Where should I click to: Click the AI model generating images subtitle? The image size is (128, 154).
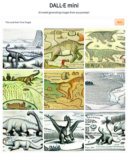click(64, 13)
